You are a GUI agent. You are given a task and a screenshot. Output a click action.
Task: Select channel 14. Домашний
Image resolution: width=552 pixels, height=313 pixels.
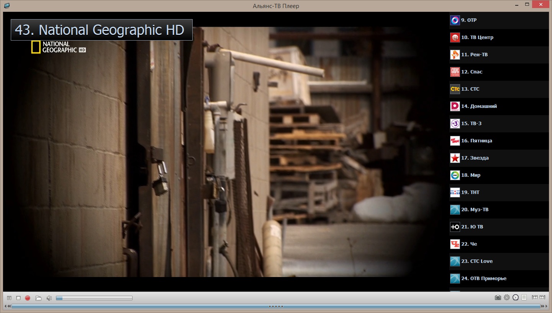pos(499,106)
